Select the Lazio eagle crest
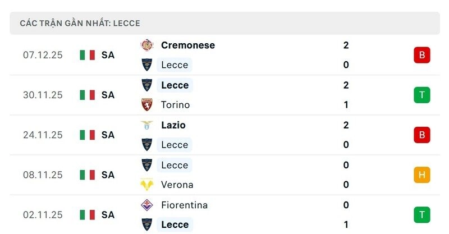 147,125
